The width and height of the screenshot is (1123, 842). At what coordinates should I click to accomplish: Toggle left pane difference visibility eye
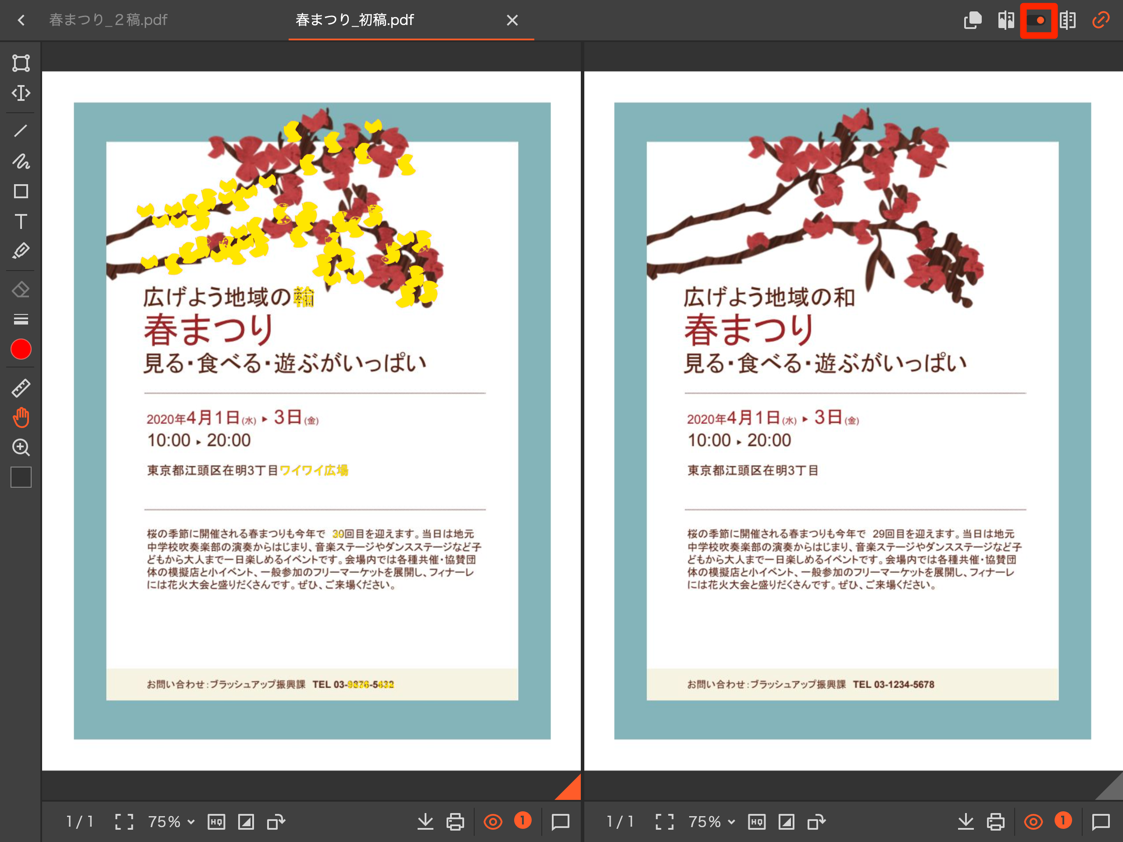pos(493,822)
